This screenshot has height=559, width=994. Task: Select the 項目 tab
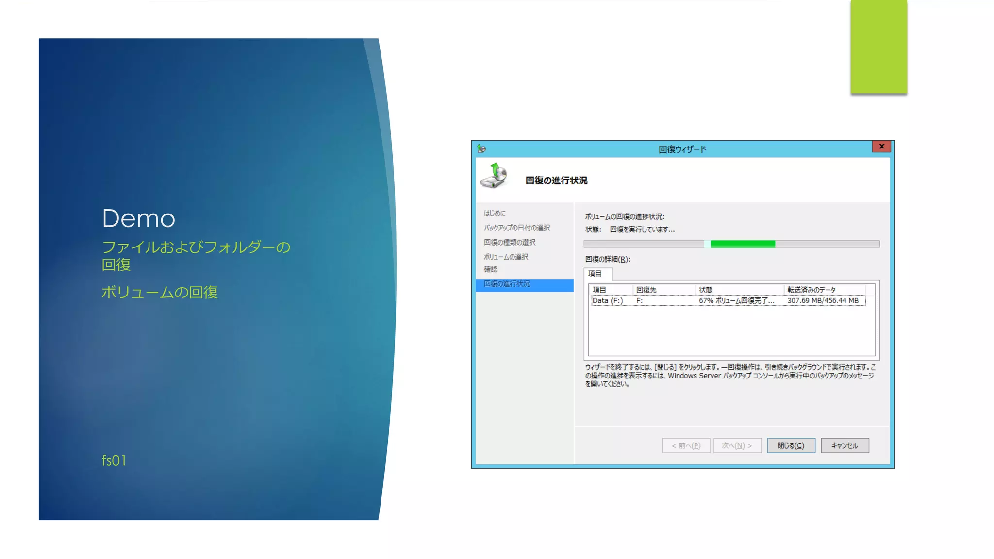point(597,274)
